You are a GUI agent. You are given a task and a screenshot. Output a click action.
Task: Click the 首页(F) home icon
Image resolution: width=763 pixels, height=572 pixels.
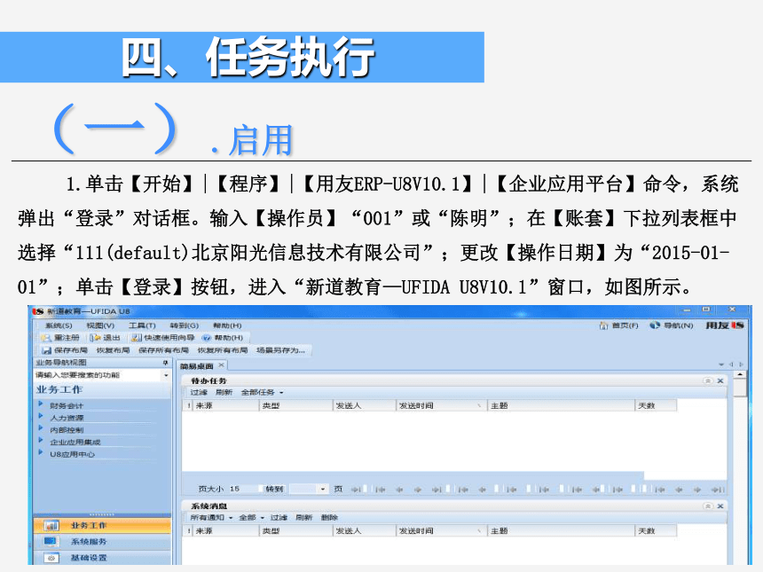[604, 325]
